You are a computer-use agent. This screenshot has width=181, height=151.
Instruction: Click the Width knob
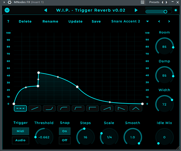(x=164, y=104)
